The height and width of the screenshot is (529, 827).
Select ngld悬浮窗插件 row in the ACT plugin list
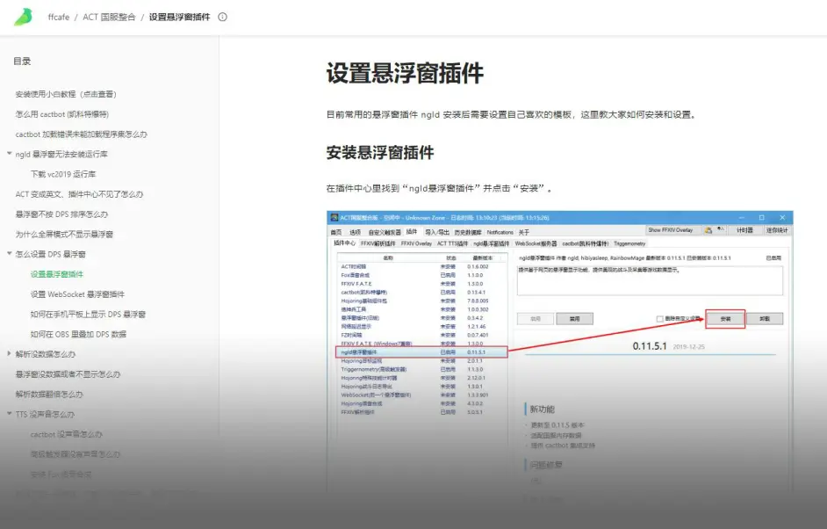(x=421, y=352)
